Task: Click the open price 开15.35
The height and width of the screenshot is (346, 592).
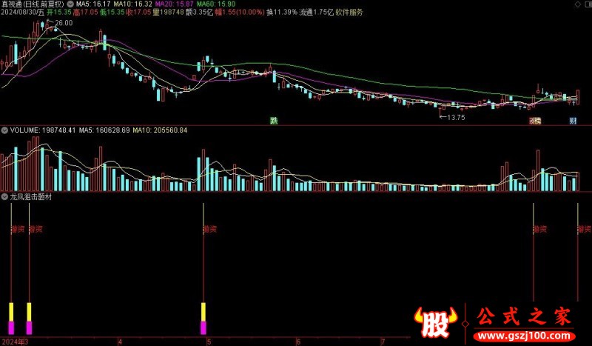Action: 59,12
